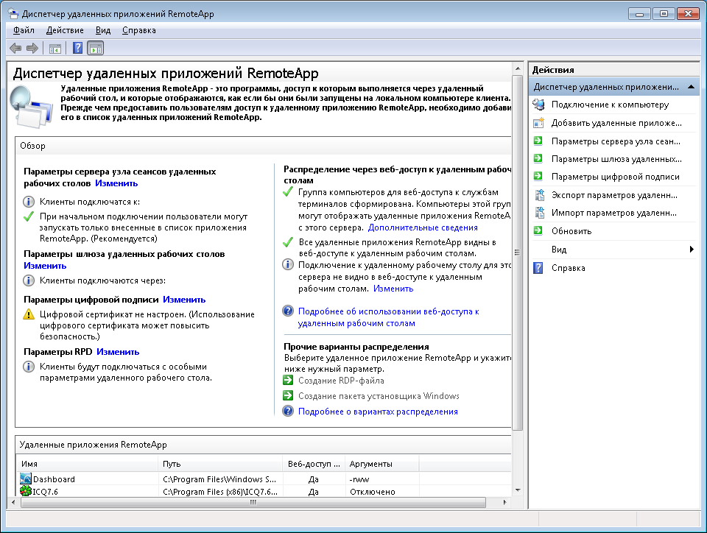Viewport: 707px width, 533px height.
Task: Click the horizontal scrollbar right arrow
Action: 504,502
